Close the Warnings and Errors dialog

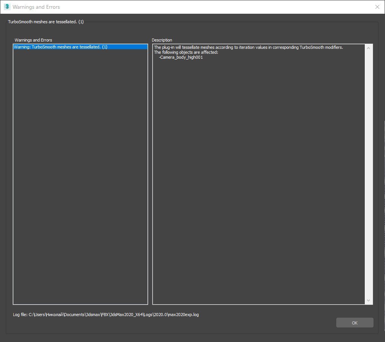377,7
